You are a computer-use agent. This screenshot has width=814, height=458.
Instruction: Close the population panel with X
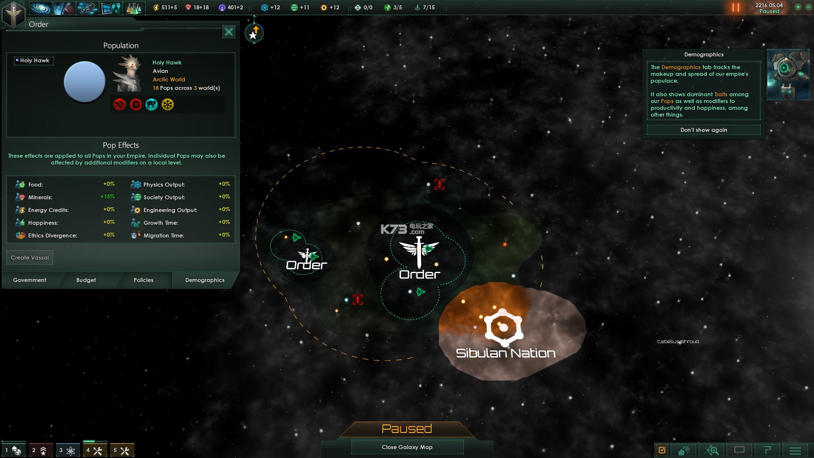tap(229, 31)
